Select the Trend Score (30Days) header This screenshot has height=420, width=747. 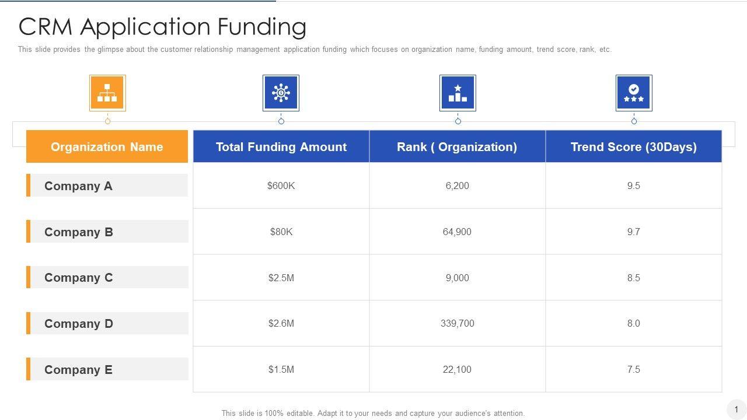click(634, 147)
